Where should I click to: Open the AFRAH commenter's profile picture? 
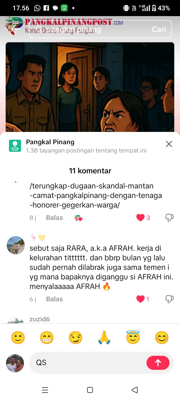(16, 245)
